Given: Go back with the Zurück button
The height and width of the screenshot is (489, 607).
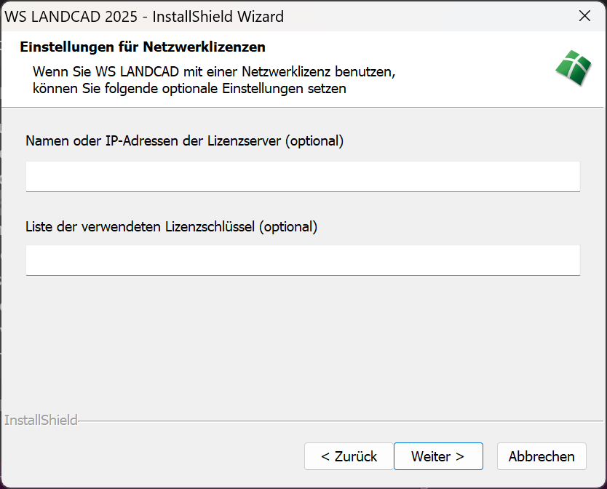Looking at the screenshot, I should click(x=349, y=456).
